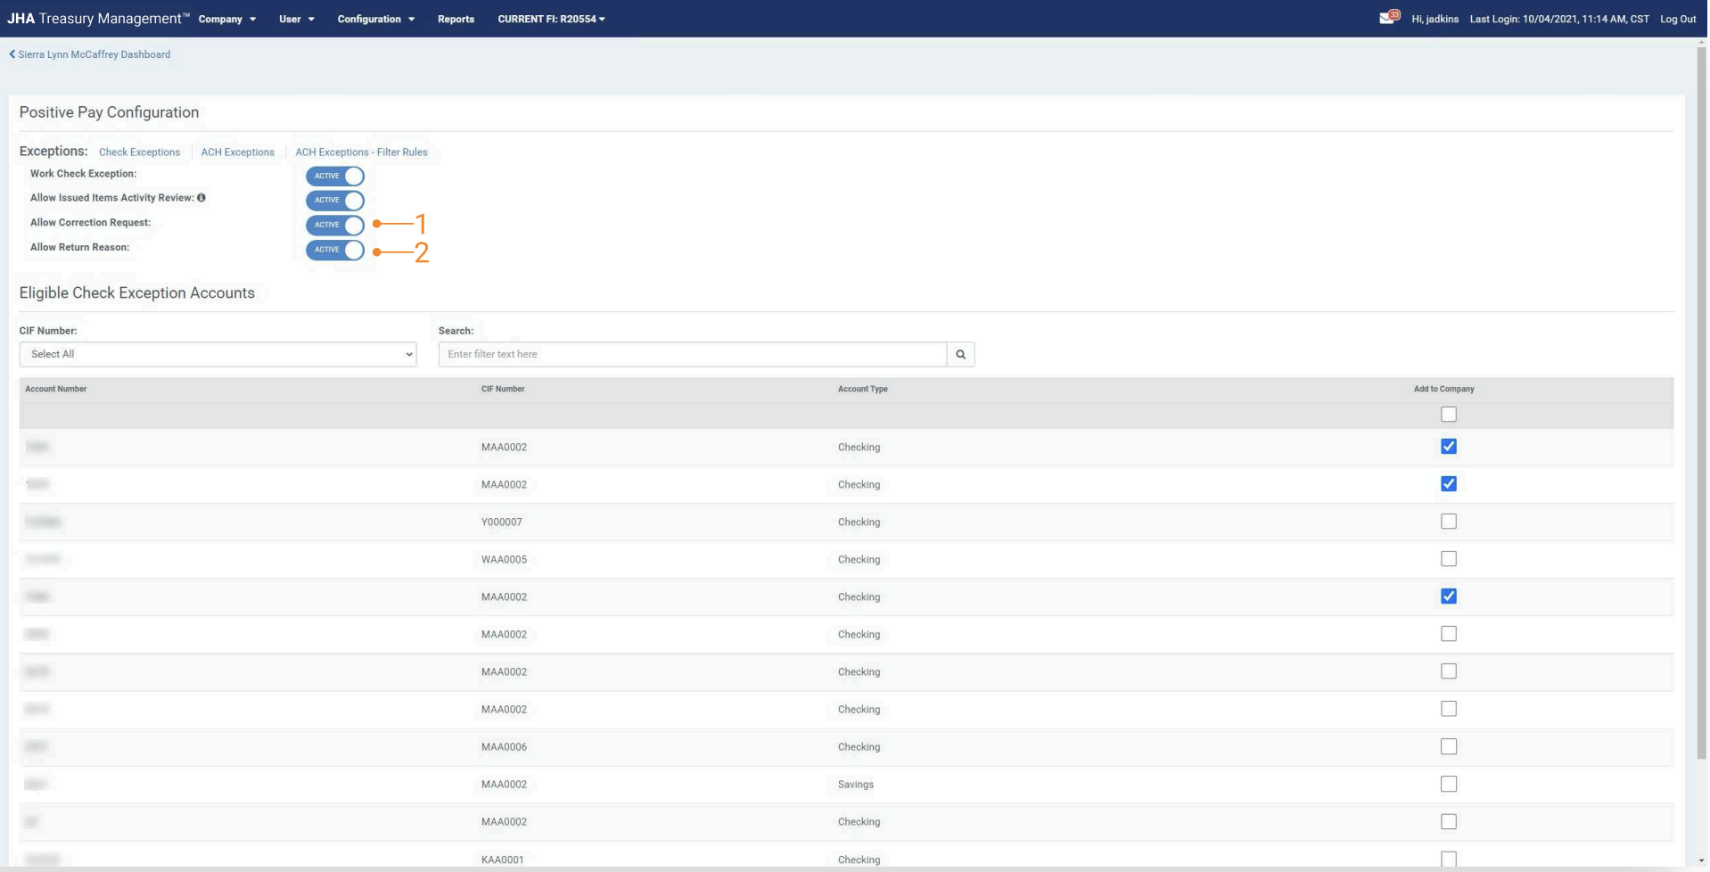
Task: Disable Allow Correction Request toggle
Action: tap(335, 225)
